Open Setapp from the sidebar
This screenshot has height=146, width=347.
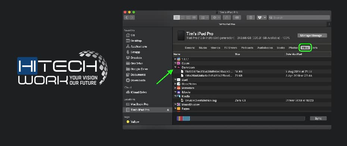point(133,52)
